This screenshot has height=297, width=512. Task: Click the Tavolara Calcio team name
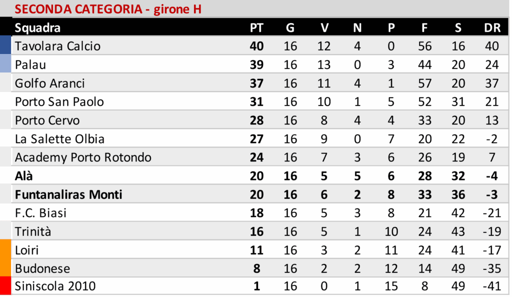click(x=57, y=46)
